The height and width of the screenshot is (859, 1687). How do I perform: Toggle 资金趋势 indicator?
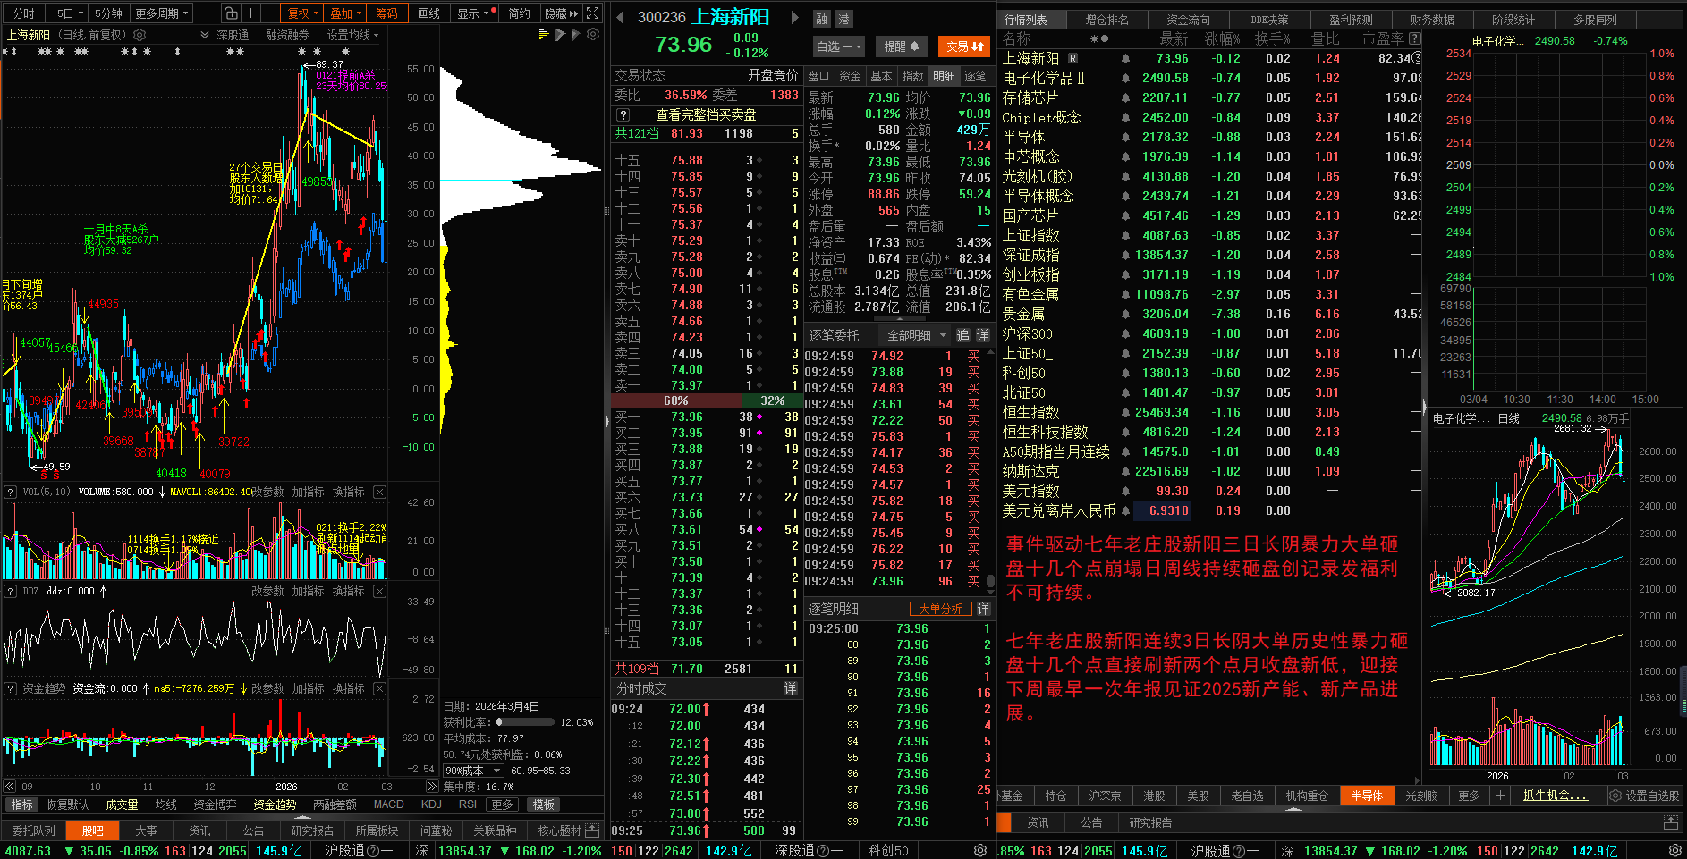click(275, 804)
